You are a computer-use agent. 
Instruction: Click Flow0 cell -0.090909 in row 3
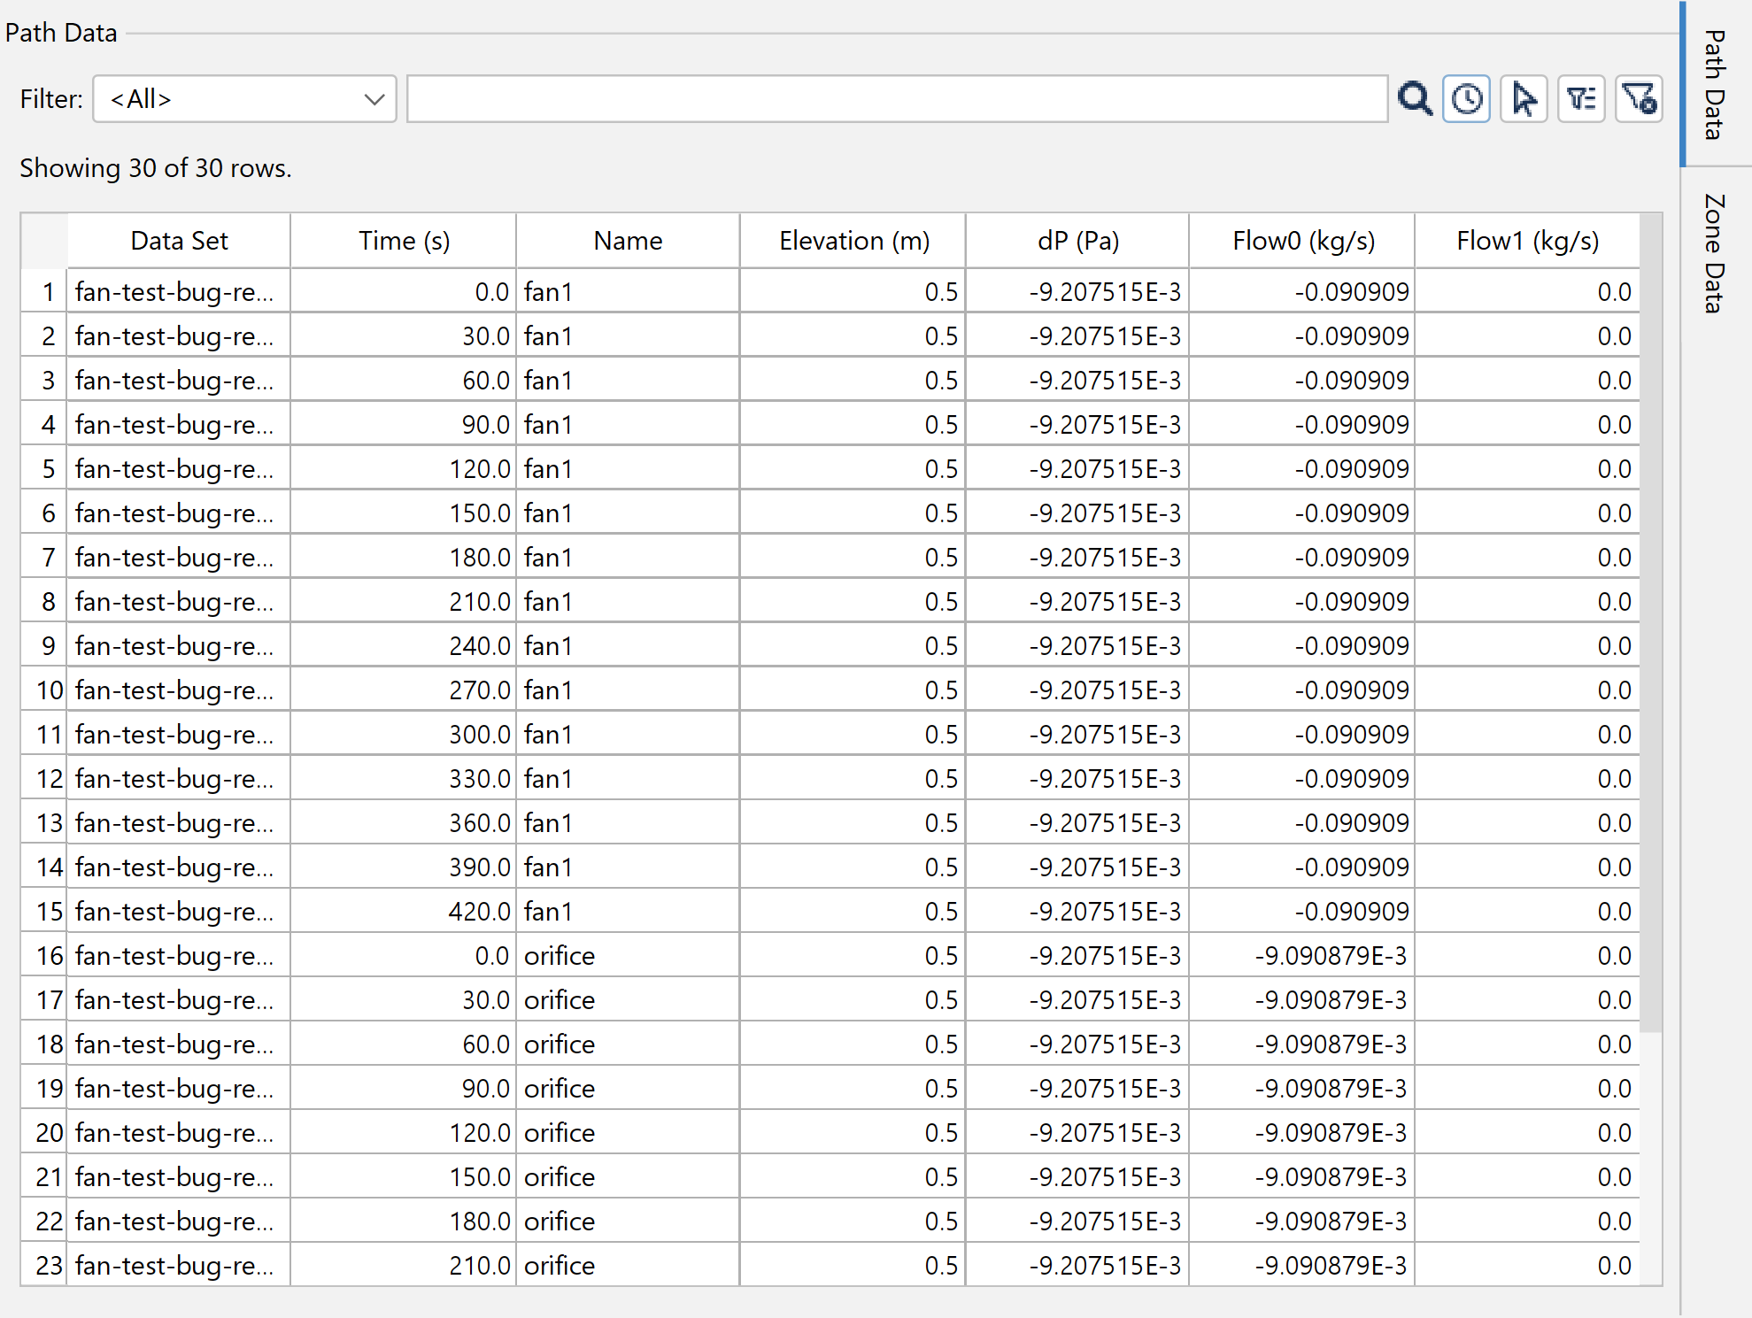1302,380
